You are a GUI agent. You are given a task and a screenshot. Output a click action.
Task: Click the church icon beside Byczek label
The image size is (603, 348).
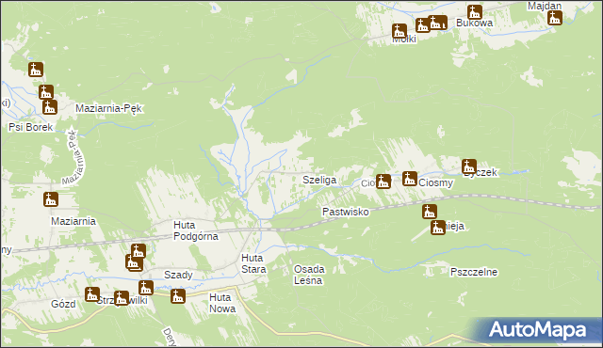click(469, 166)
